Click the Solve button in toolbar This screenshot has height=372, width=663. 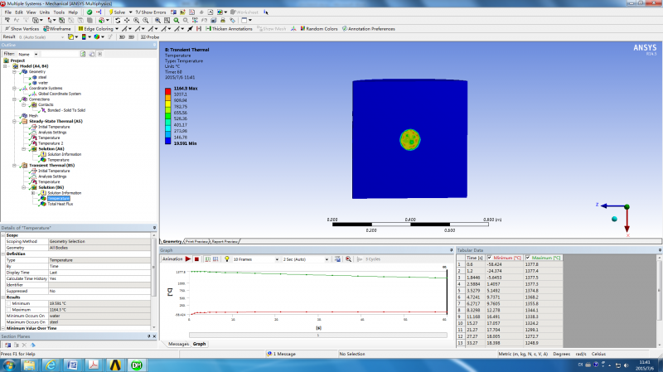click(118, 12)
